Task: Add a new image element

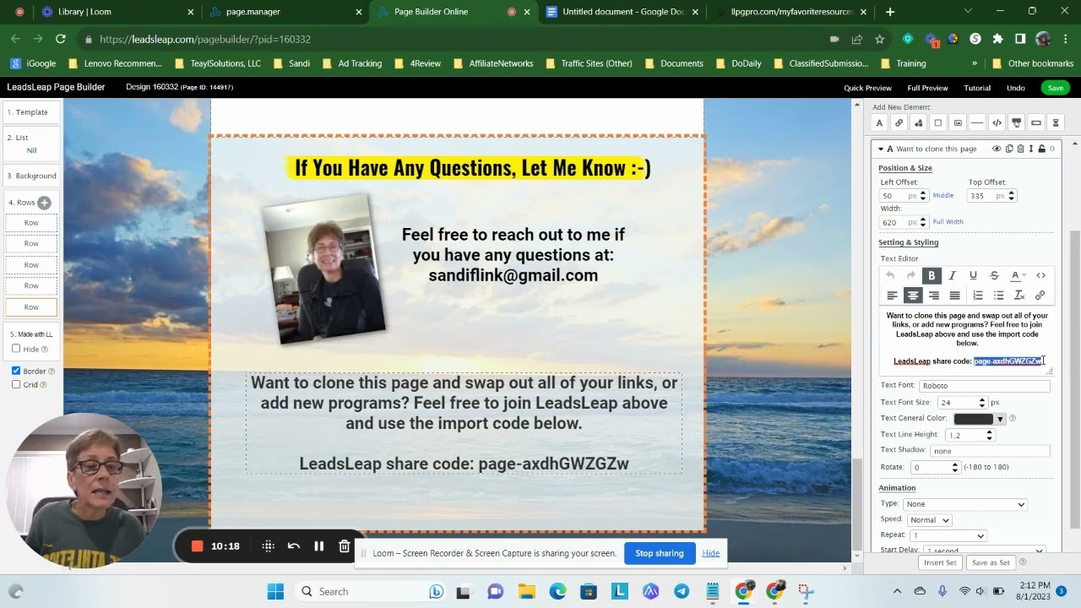Action: point(958,123)
